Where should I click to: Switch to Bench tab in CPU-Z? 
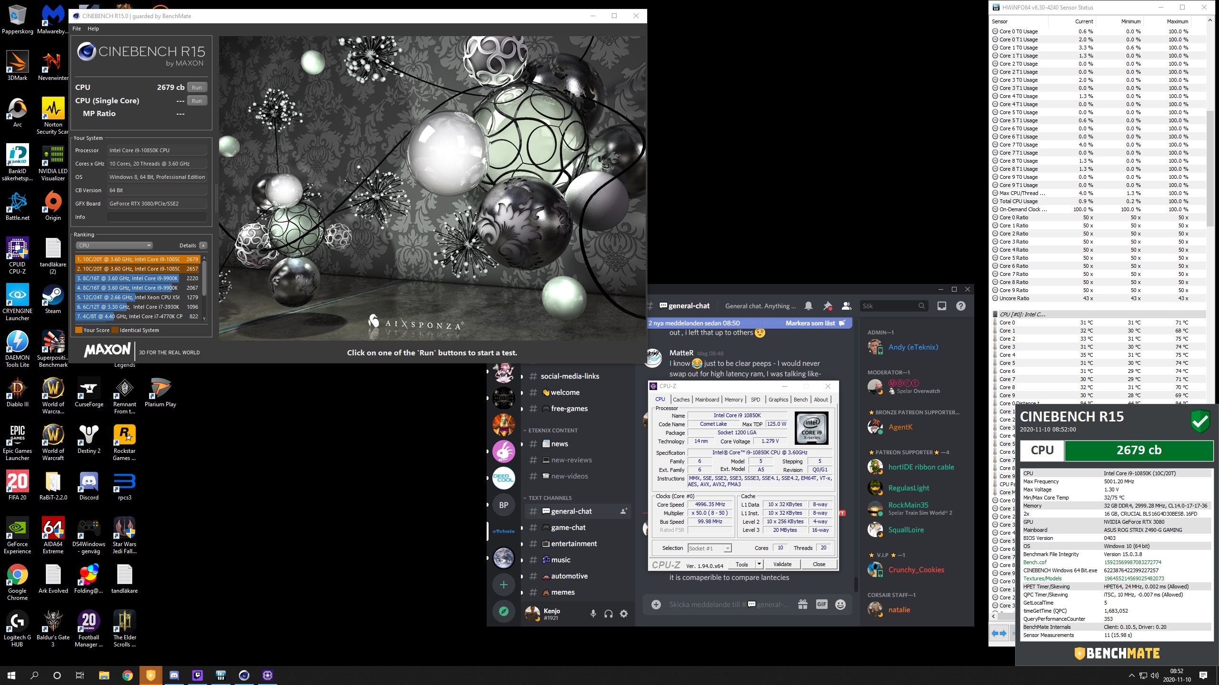(801, 400)
